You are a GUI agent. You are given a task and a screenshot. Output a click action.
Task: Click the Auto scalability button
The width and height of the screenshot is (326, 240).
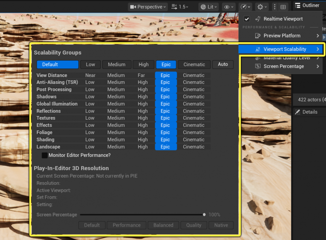tap(223, 64)
